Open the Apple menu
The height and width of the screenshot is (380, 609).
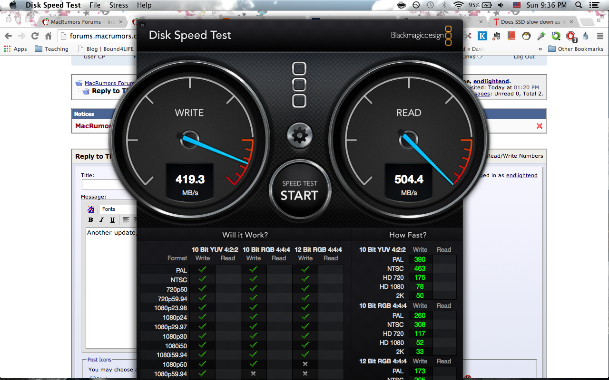click(13, 5)
